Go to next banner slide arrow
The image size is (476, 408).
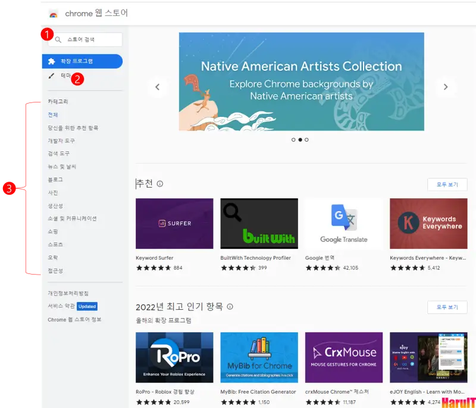coord(445,87)
